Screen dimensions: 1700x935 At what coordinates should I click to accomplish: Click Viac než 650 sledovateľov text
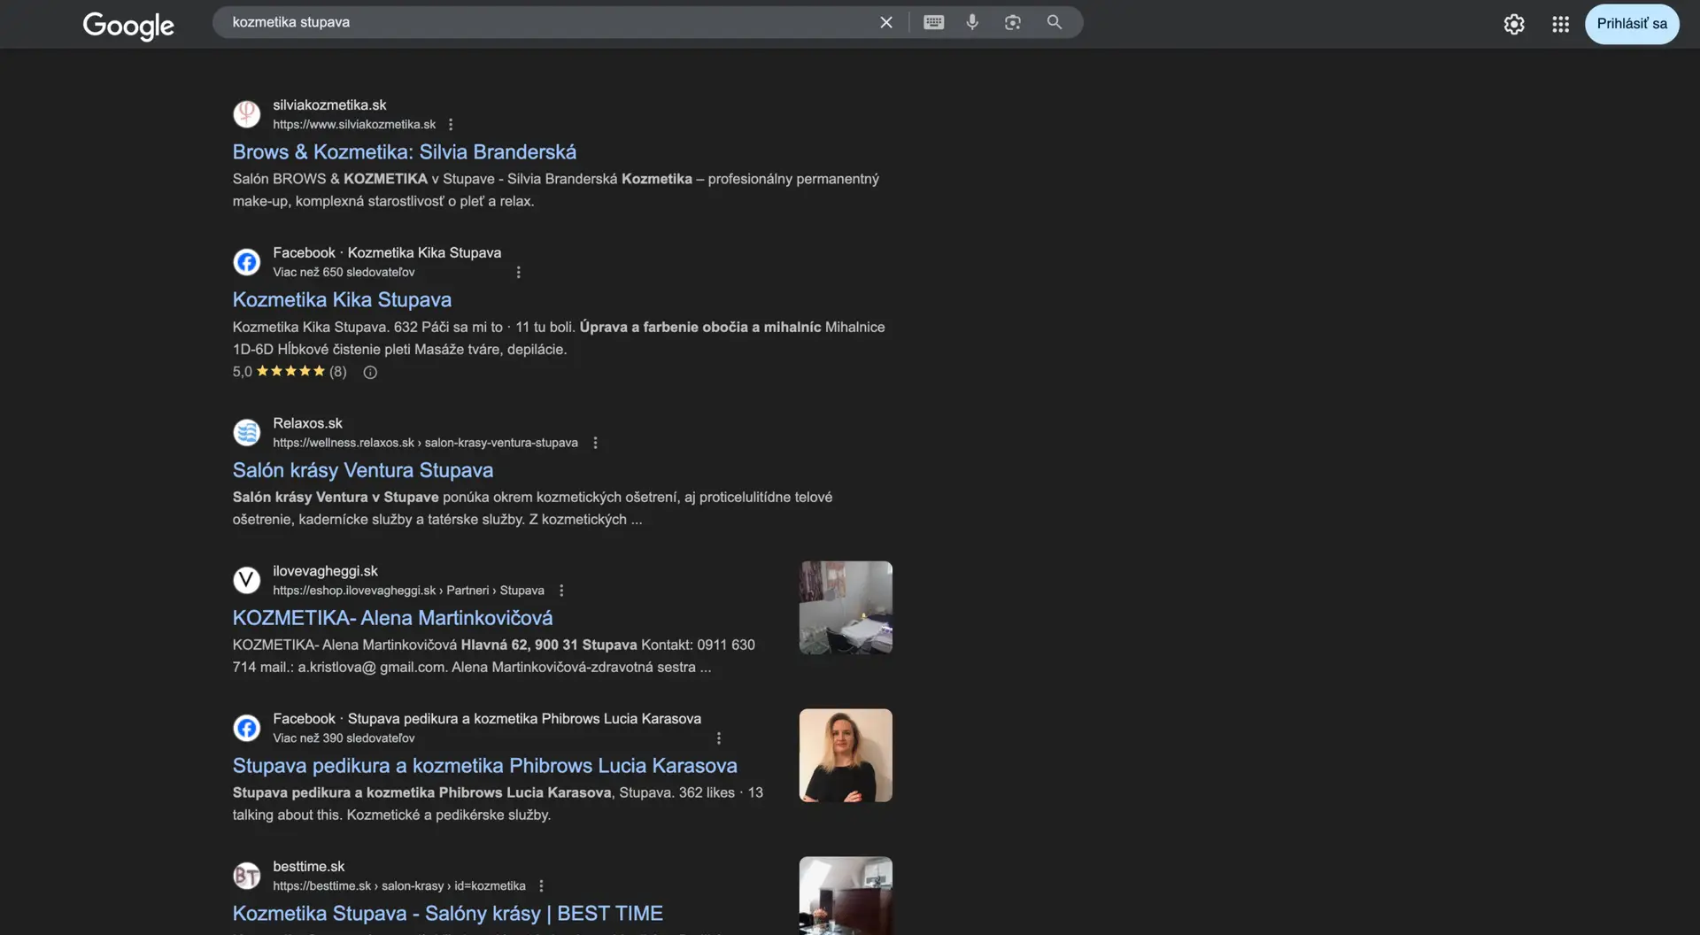[x=344, y=273]
